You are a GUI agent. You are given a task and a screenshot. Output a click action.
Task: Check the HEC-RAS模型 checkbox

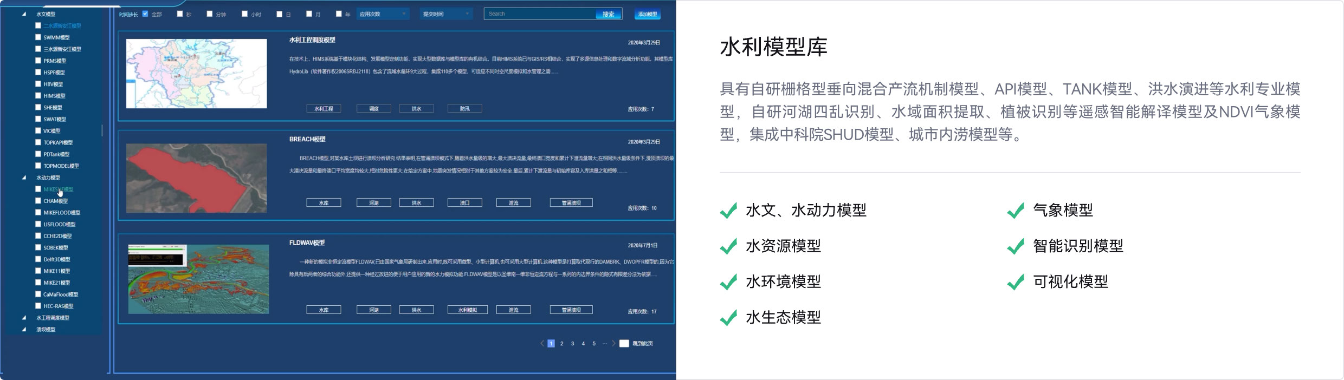[38, 306]
